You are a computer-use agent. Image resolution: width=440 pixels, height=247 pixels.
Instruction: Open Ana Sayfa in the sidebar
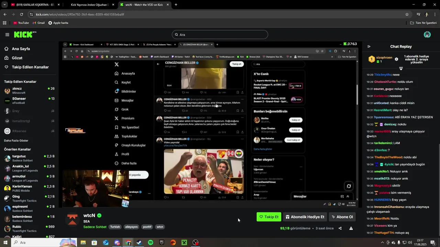coord(17,49)
